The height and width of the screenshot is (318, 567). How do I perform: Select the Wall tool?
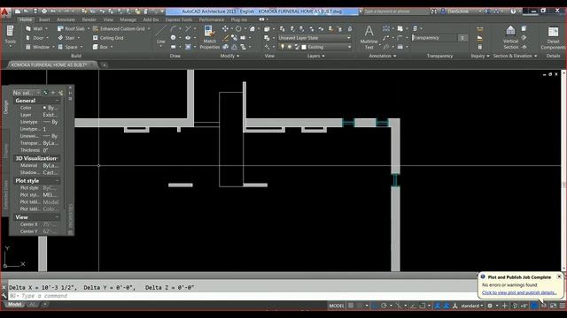(34, 28)
